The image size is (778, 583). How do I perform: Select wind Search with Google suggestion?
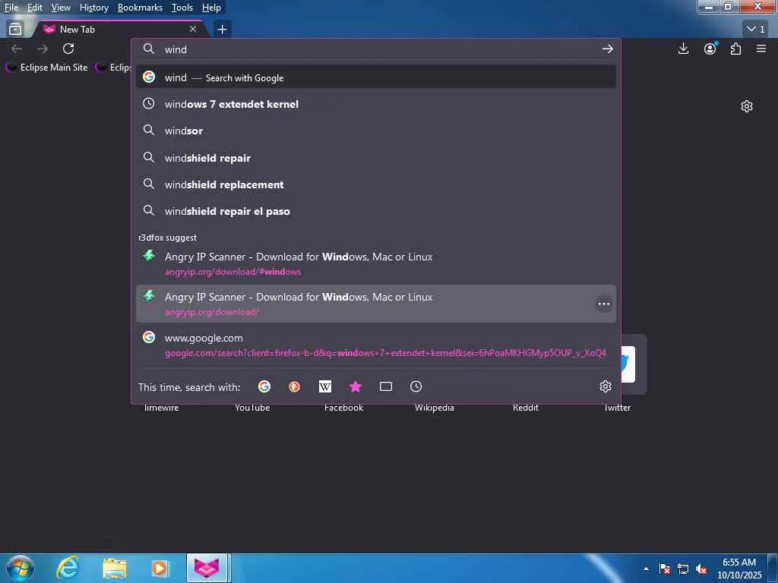375,77
